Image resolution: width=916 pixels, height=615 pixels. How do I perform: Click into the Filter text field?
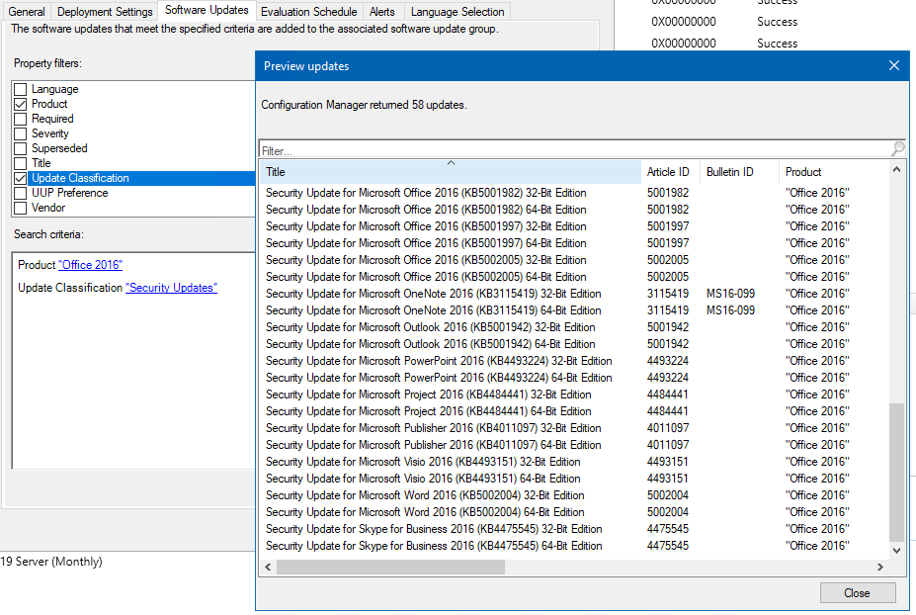coord(575,150)
